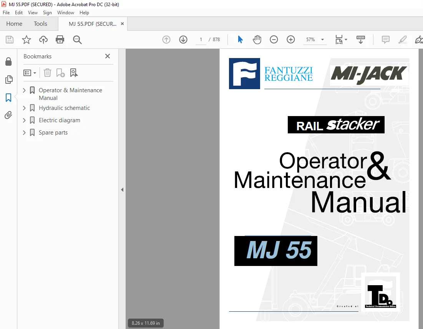423x329 pixels.
Task: Expand the Hydraulic schematic bookmark
Action: (24, 108)
